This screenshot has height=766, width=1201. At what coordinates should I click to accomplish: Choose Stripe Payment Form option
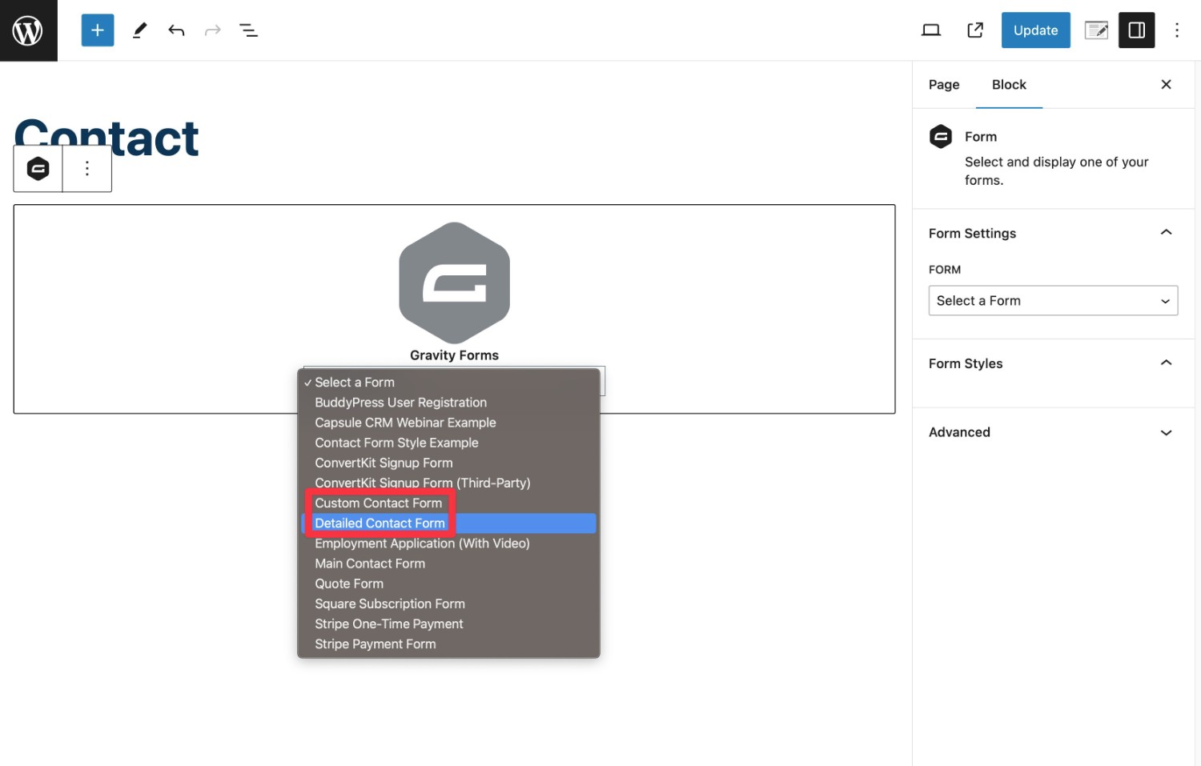(448, 644)
